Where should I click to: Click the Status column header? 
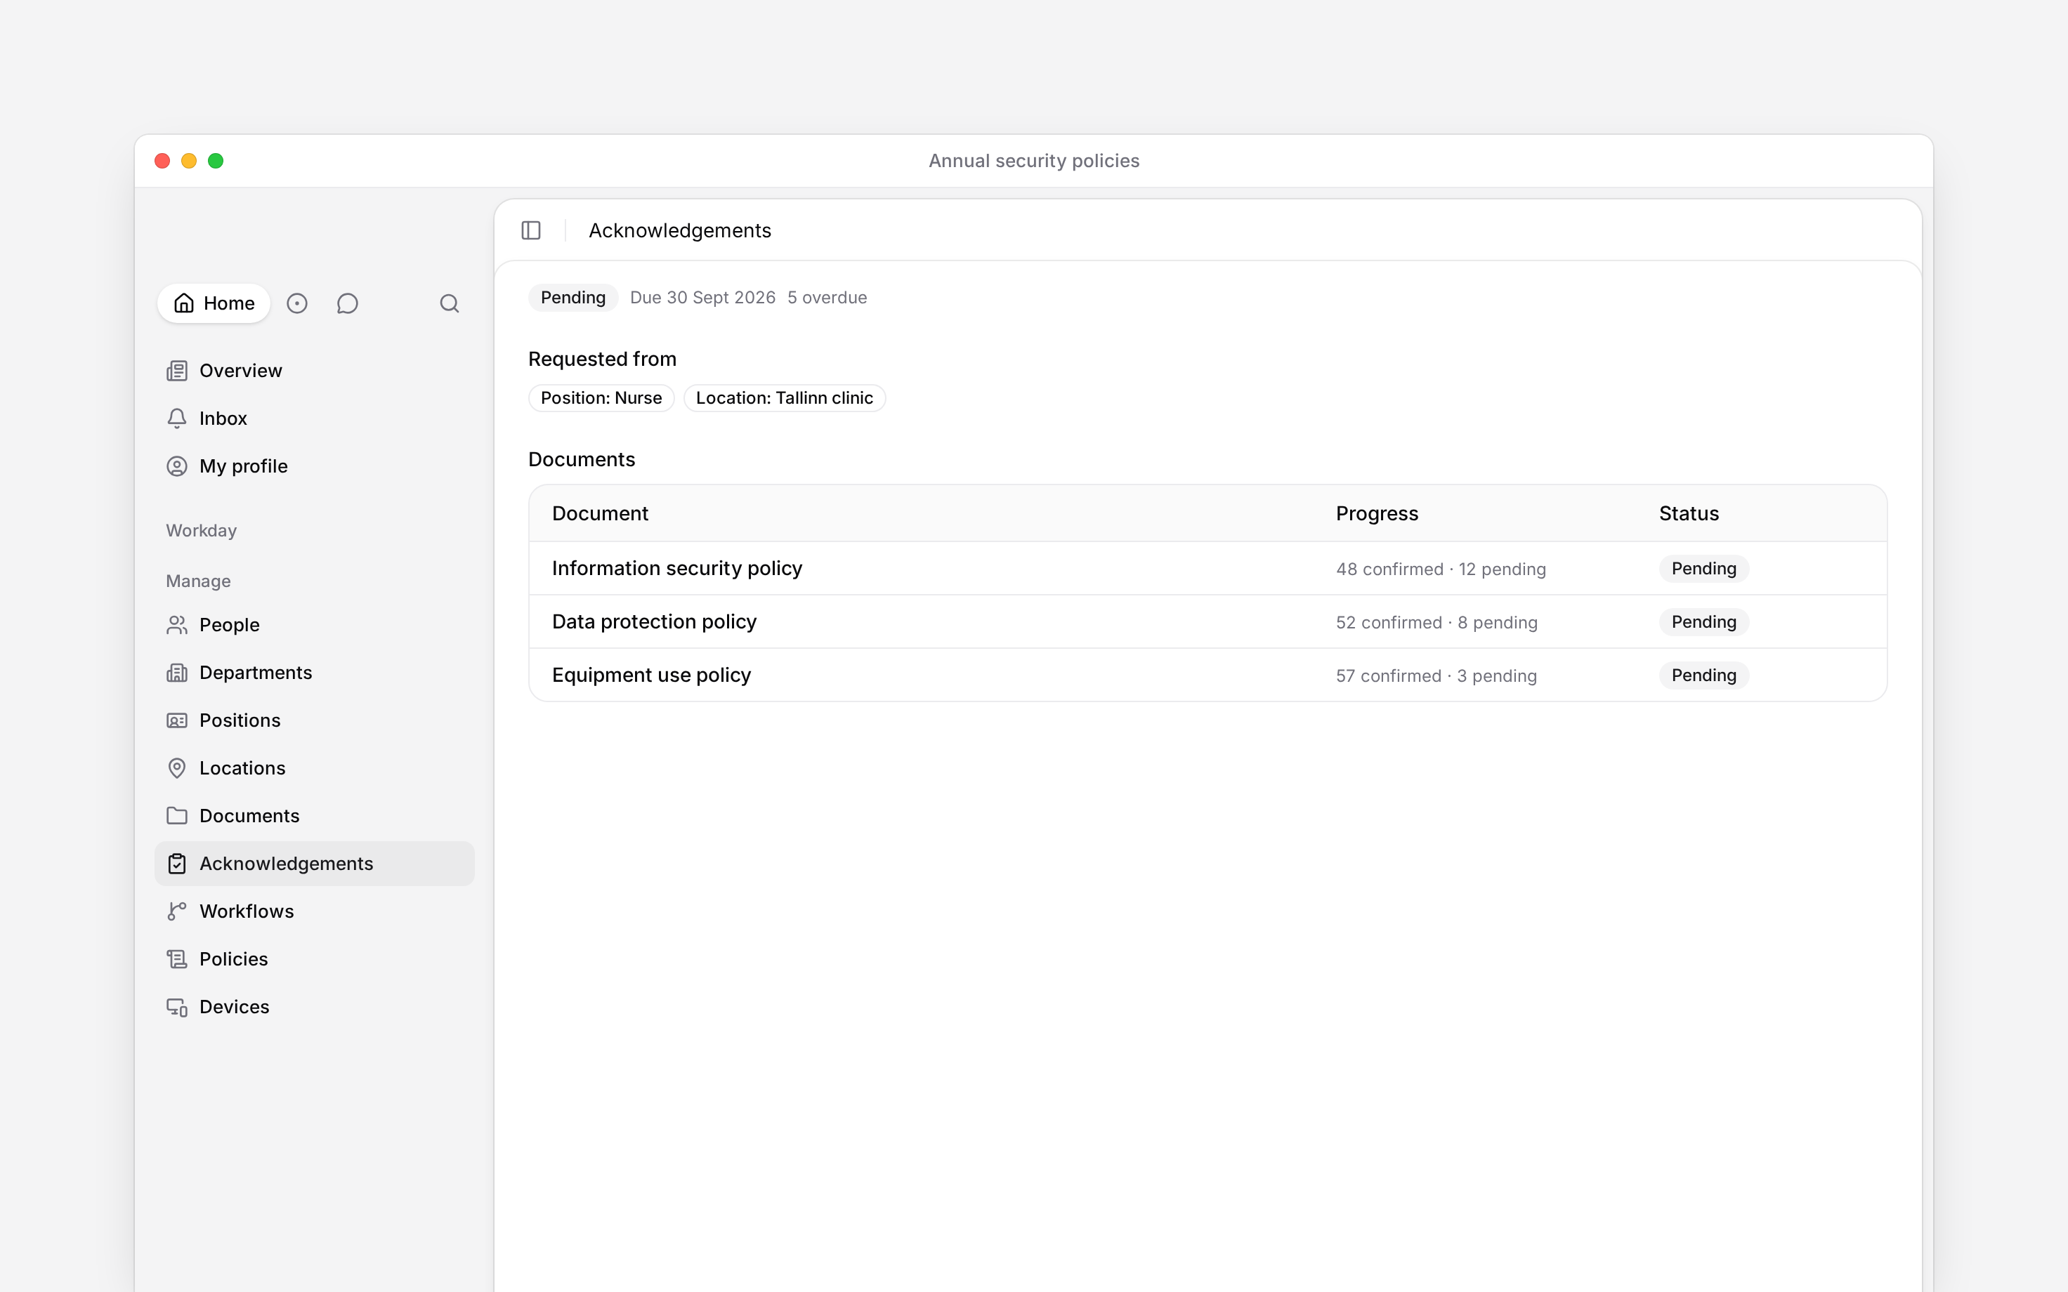[1689, 513]
